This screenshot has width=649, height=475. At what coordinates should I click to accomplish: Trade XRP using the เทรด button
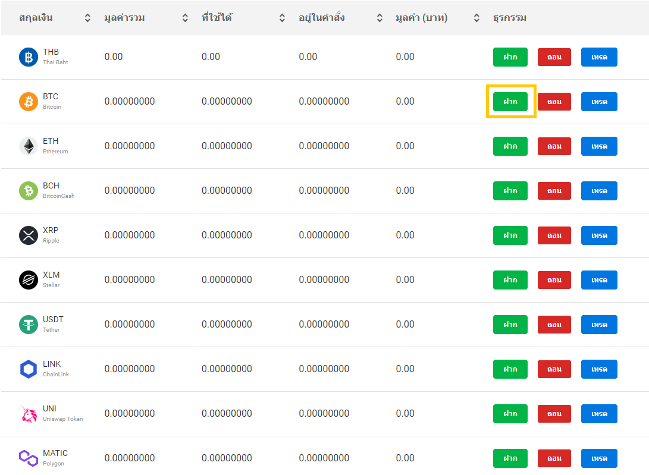tap(599, 235)
